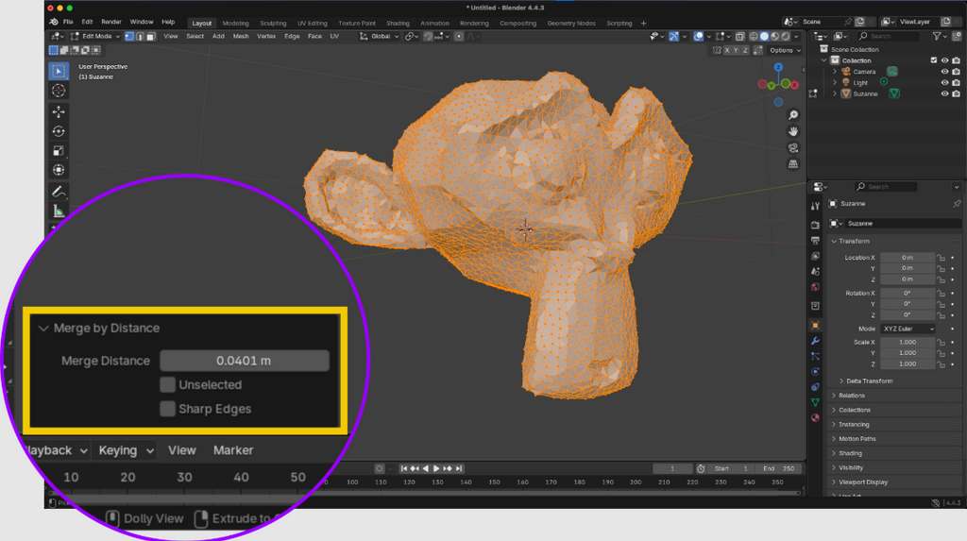Open the Object Data mesh tab
The width and height of the screenshot is (967, 541).
click(x=815, y=402)
